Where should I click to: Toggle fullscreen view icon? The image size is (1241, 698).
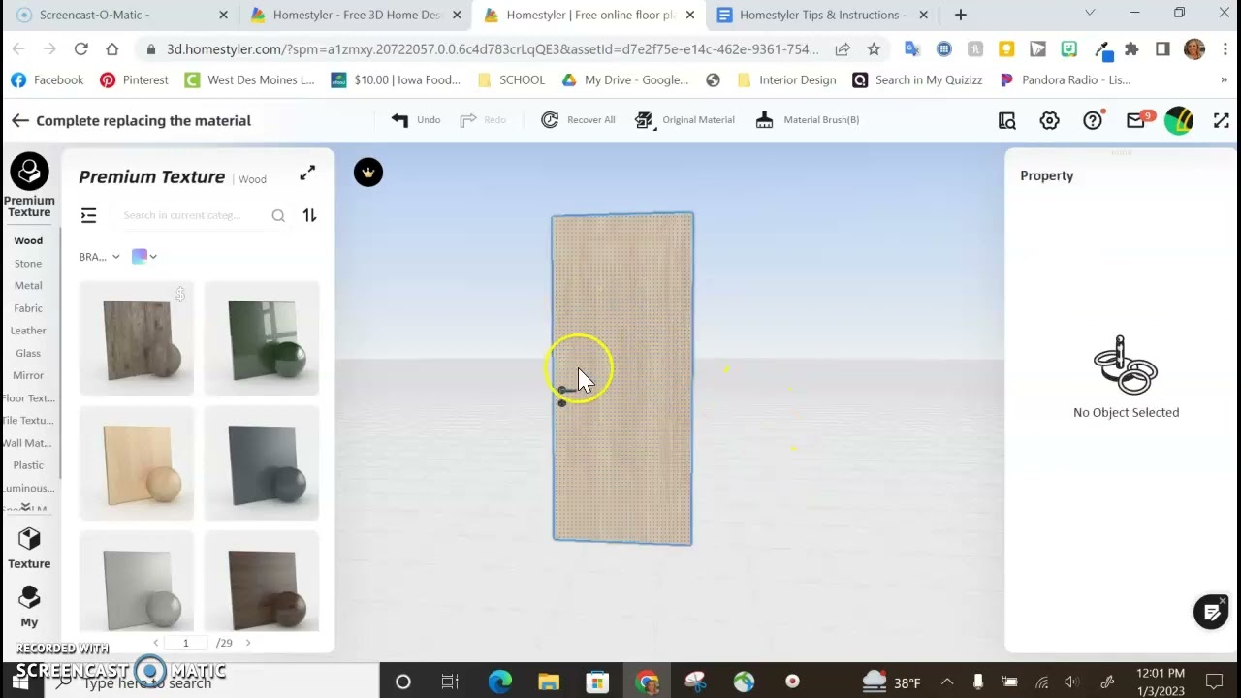point(1222,120)
